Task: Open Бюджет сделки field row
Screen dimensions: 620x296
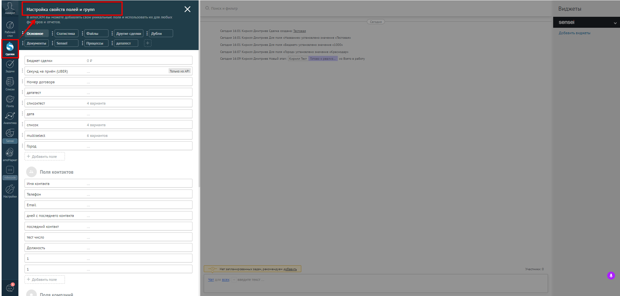Action: tap(108, 60)
